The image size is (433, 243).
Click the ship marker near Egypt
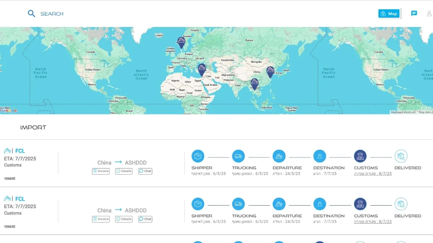click(202, 69)
